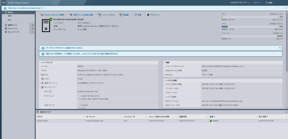Click 仮想マシンの作成/登録 toolbar icon
Viewport: 288px width, 139px height.
(71, 15)
